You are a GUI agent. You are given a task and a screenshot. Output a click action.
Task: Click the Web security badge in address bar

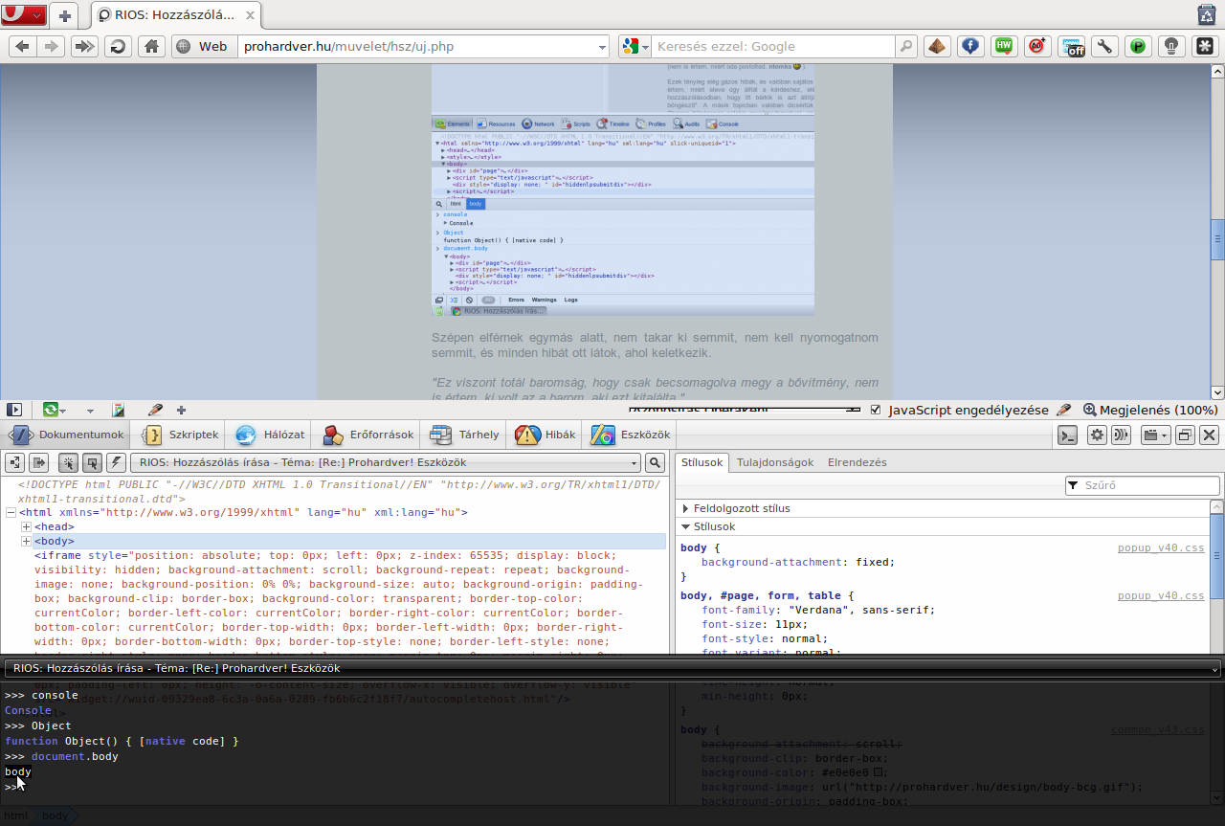[x=204, y=46]
